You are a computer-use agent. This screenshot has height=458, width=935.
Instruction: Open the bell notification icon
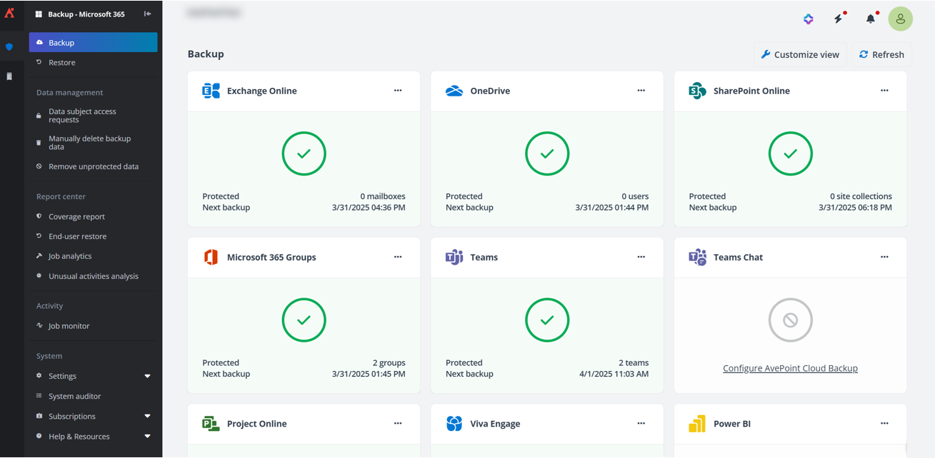[870, 19]
